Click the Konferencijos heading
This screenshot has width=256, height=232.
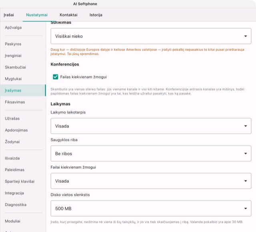[65, 64]
